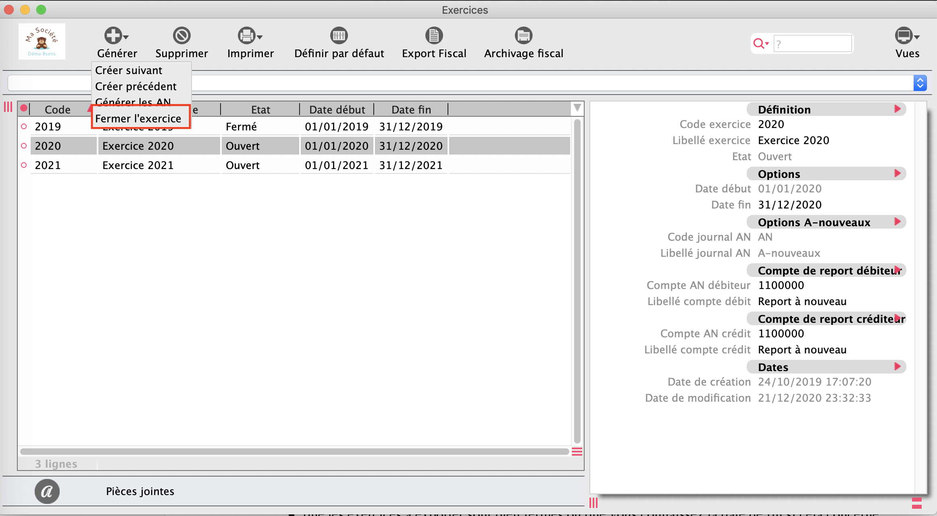The width and height of the screenshot is (937, 516).
Task: Click the search magnifier icon
Action: [x=758, y=43]
